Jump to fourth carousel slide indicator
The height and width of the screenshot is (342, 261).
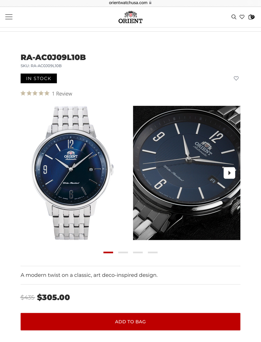[x=153, y=252]
